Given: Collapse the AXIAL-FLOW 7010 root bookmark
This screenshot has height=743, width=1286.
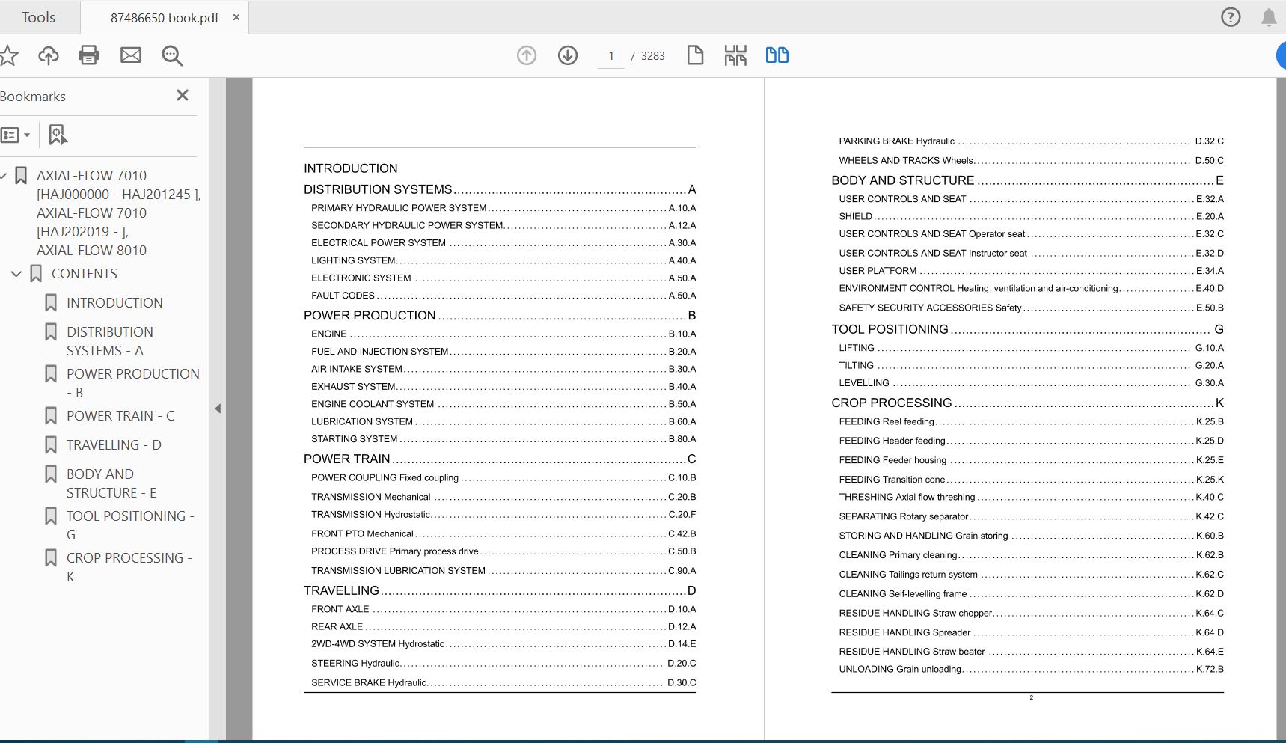Looking at the screenshot, I should [4, 176].
